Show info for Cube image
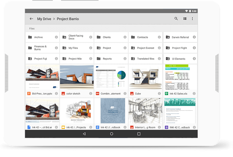The width and height of the screenshot is (233, 157). pos(159,93)
